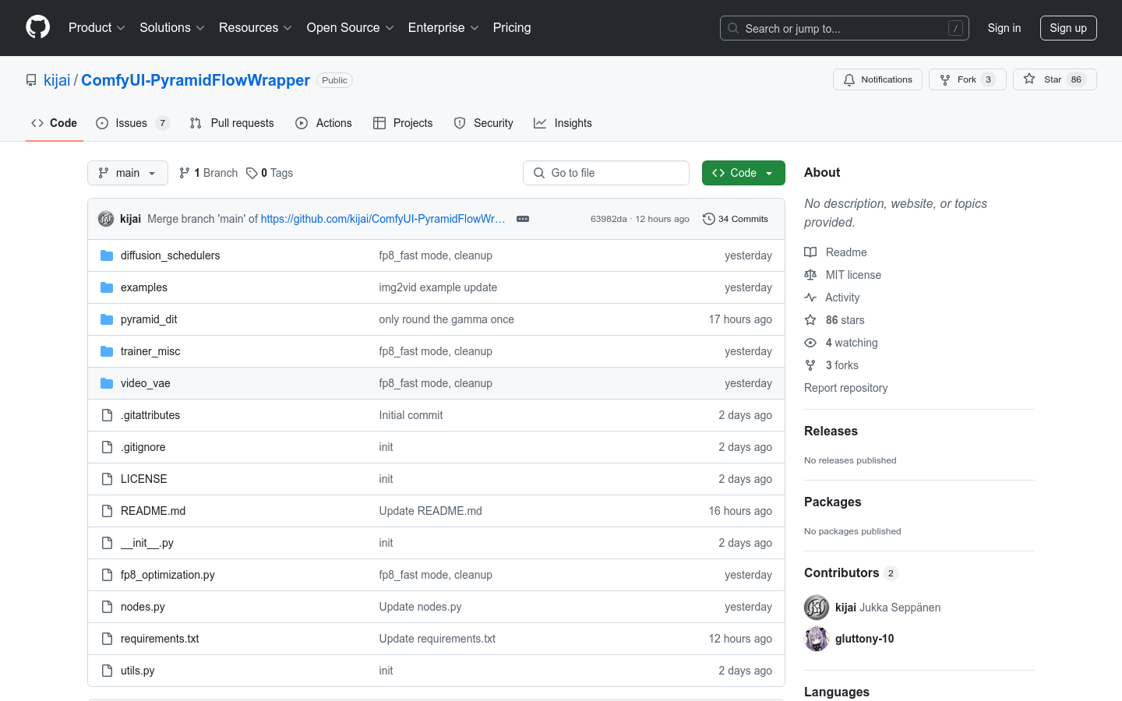The width and height of the screenshot is (1122, 701).
Task: Open the Resources dropdown menu
Action: [256, 28]
